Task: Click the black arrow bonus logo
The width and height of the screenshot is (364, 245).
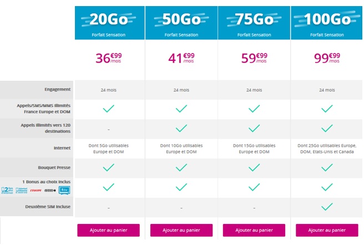Action: click(50, 191)
